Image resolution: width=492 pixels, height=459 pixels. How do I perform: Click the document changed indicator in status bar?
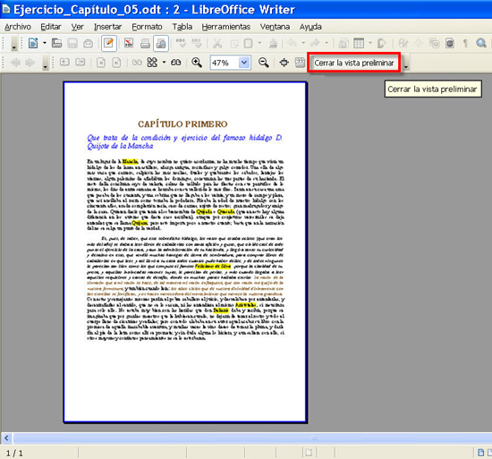(x=309, y=453)
